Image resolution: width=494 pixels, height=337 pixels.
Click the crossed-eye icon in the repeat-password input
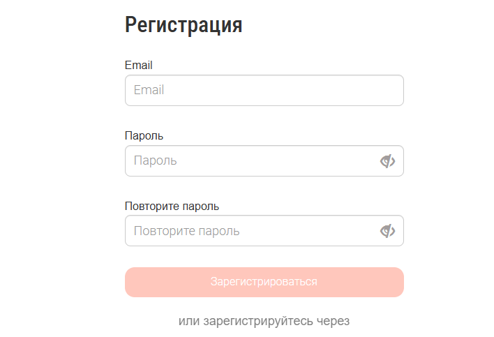(387, 231)
